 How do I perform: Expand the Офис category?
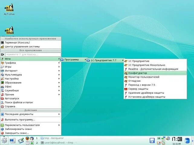[31, 87]
